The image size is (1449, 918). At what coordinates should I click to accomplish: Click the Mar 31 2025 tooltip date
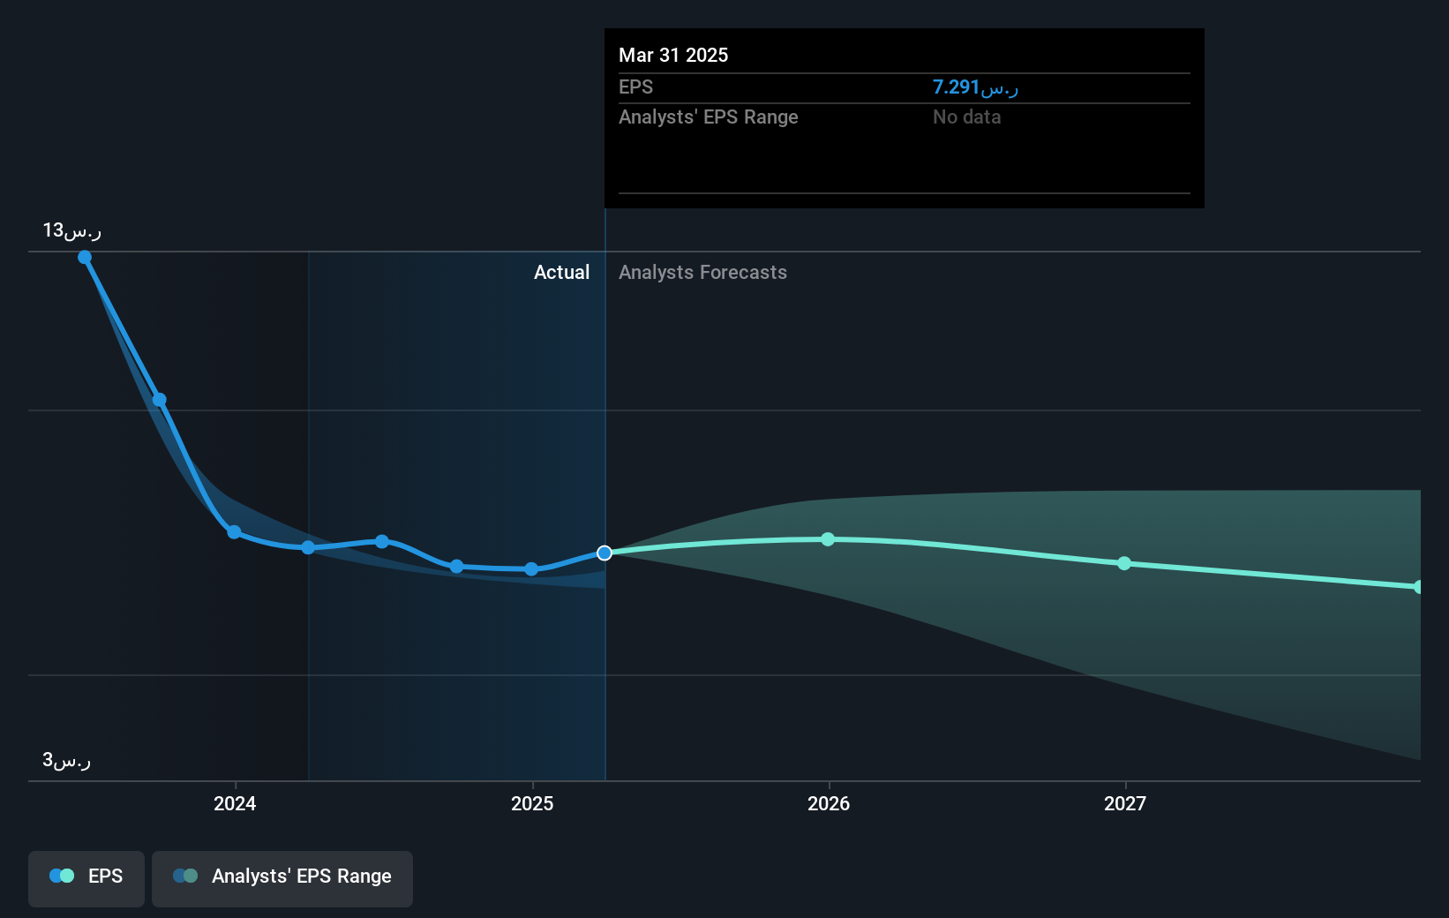coord(673,56)
